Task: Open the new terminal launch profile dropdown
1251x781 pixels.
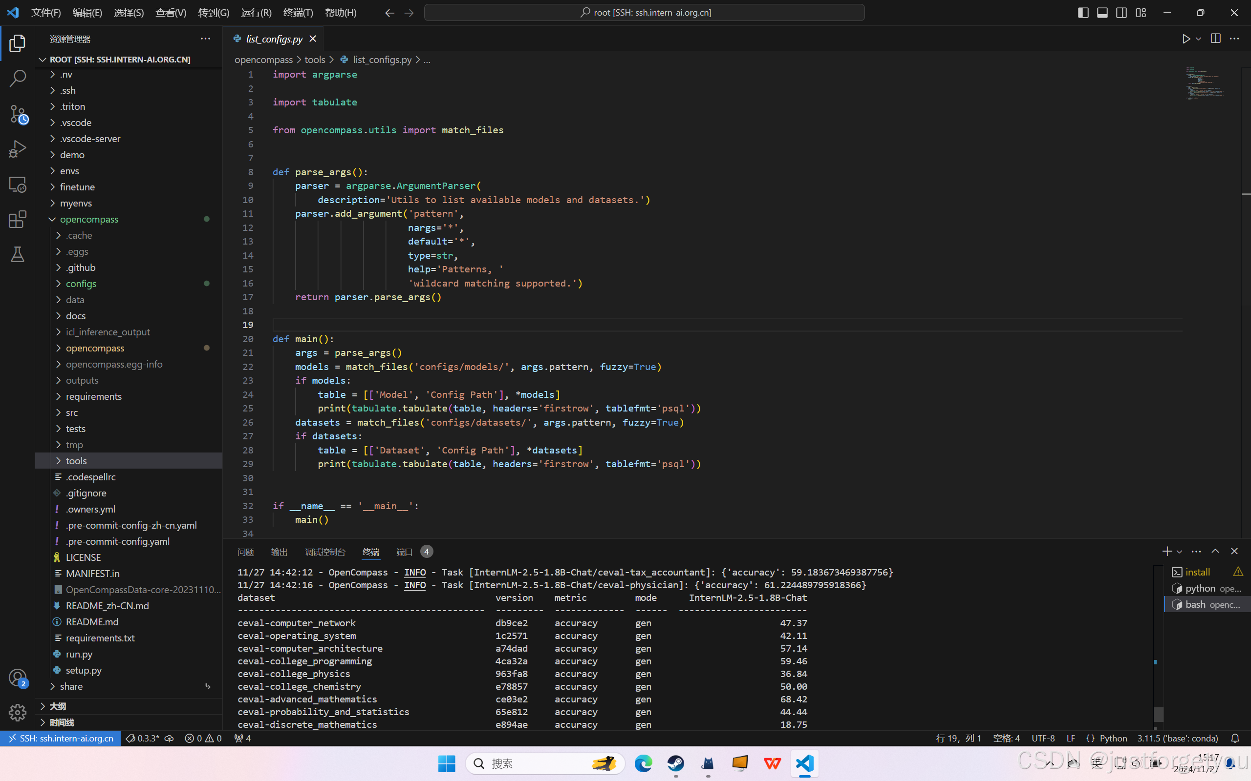Action: [1180, 552]
